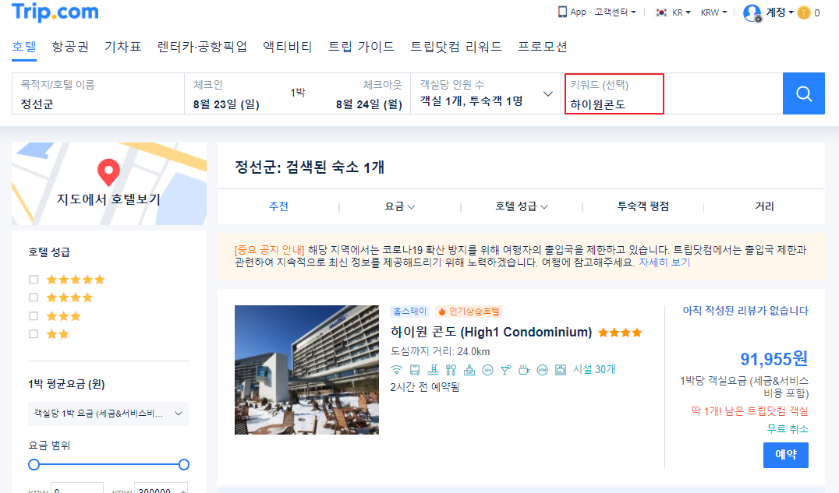Click the blue 예약 booking button

[785, 455]
